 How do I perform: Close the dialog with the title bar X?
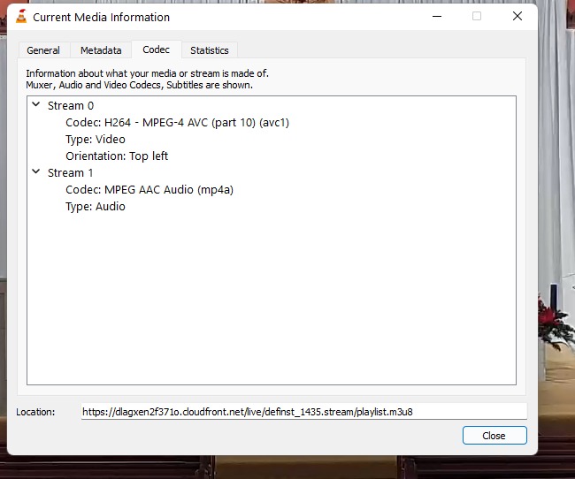517,17
